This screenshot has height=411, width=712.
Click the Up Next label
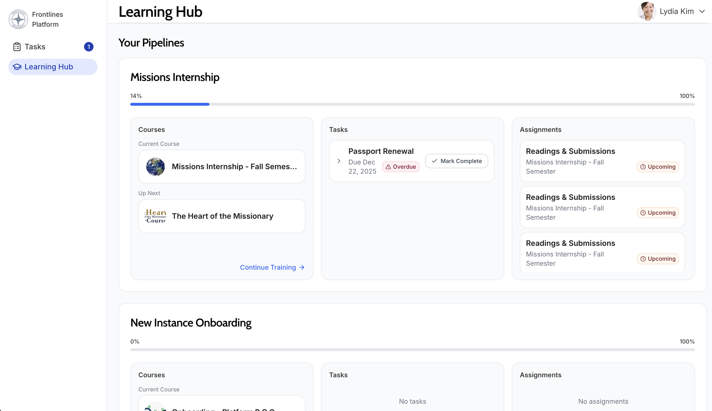click(149, 193)
